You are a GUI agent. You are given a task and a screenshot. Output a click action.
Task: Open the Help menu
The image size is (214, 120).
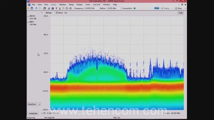click(x=115, y=4)
